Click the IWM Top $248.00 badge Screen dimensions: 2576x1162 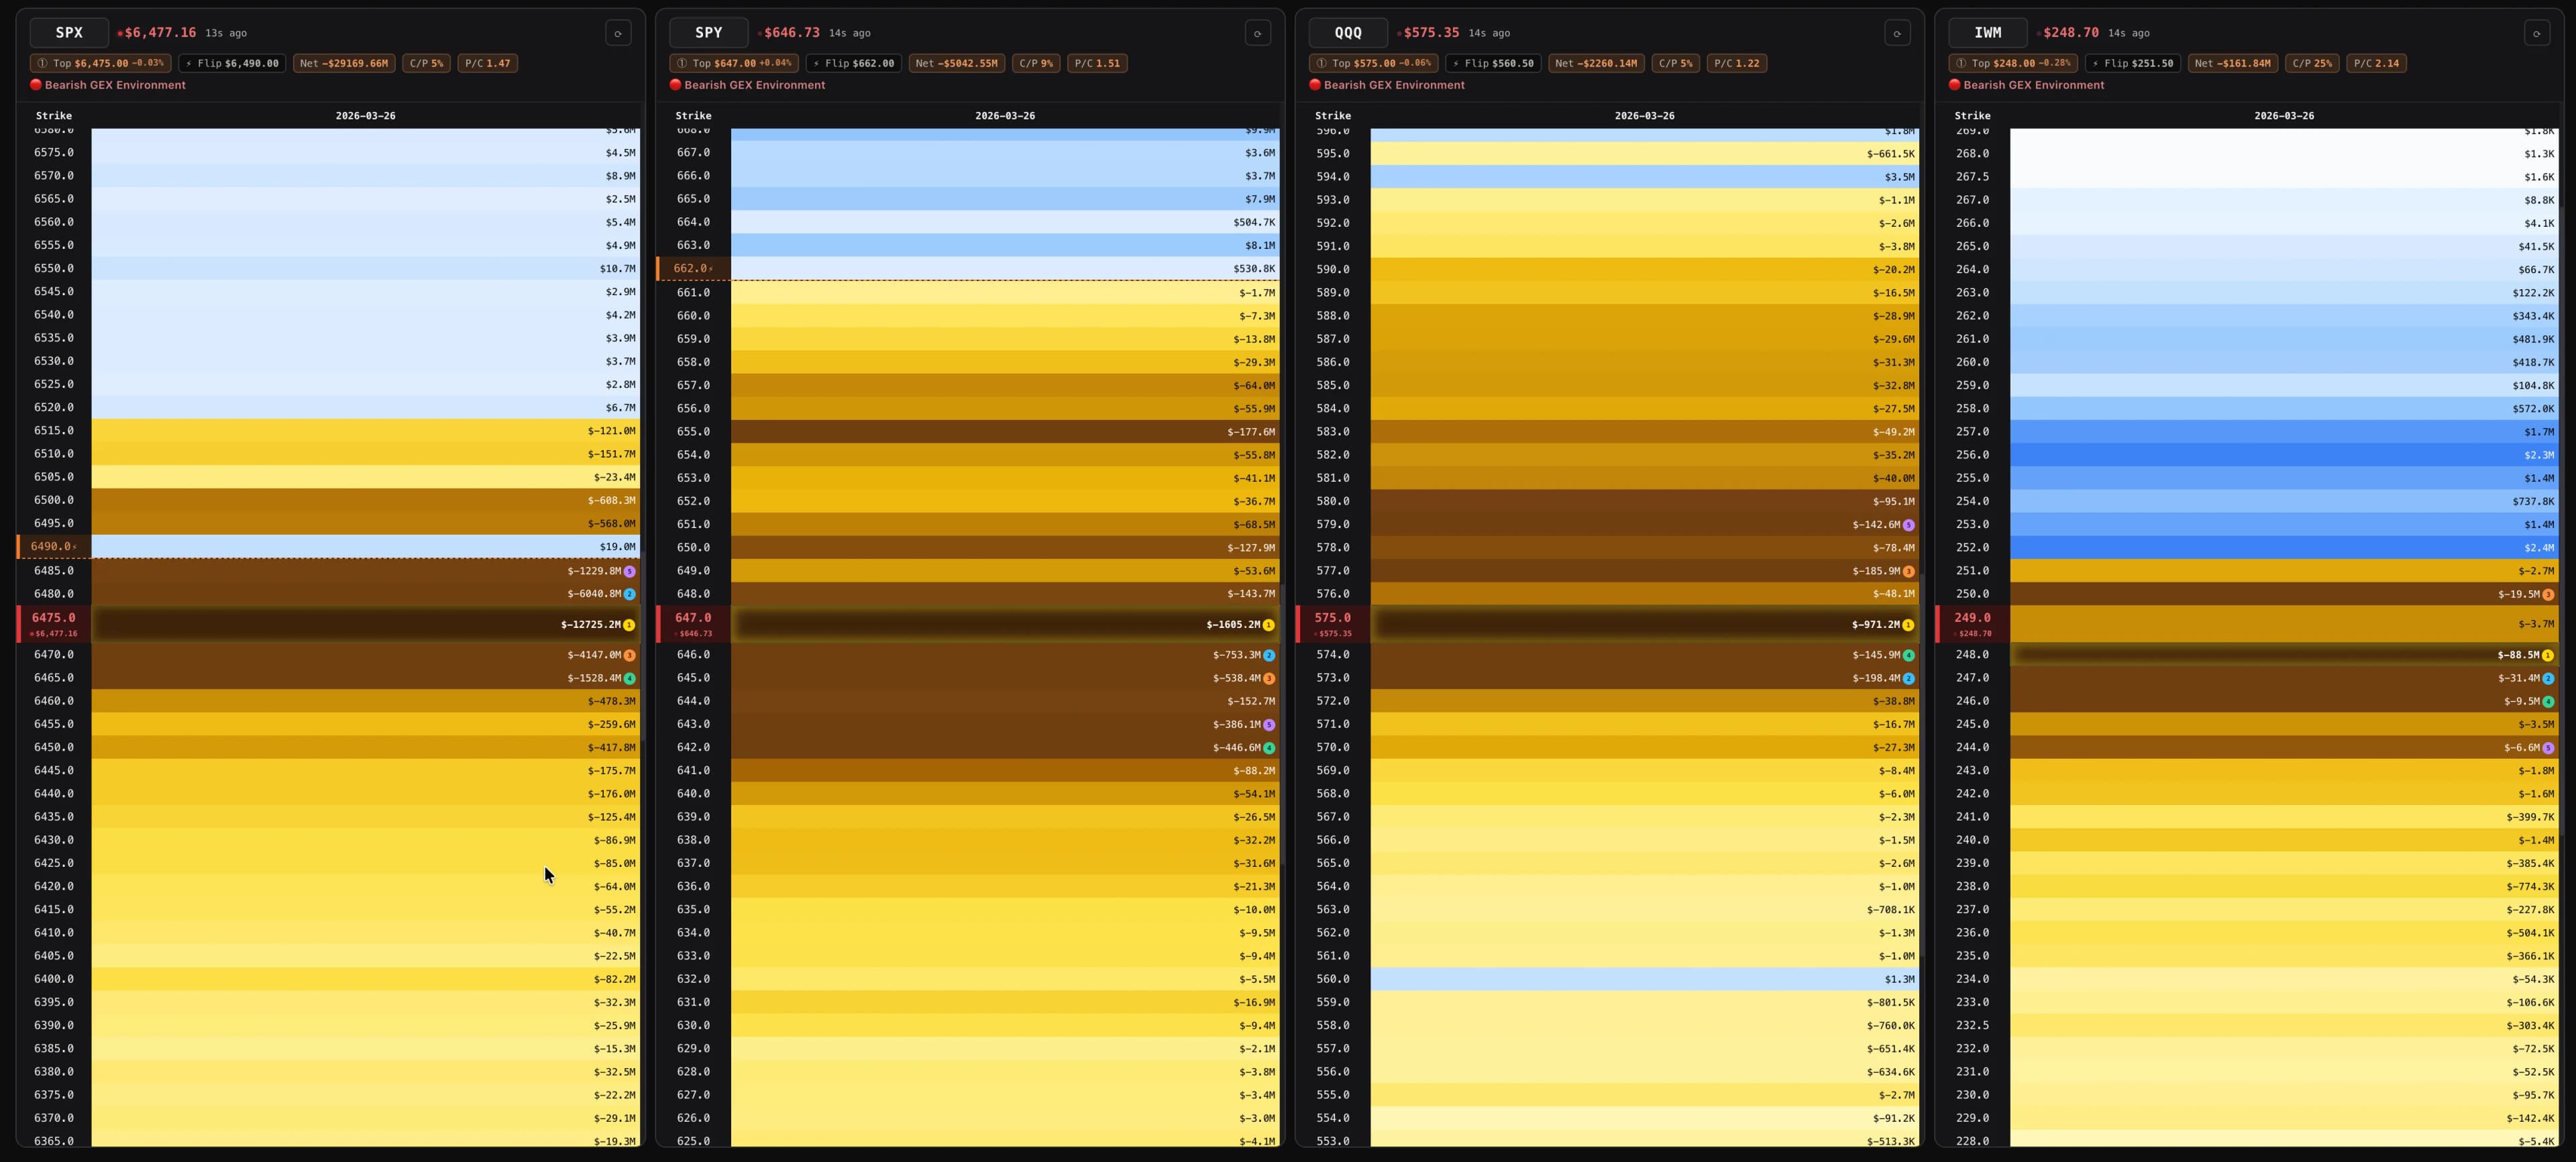pyautogui.click(x=2013, y=63)
